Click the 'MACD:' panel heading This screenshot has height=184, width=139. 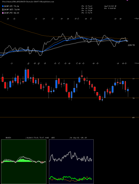[x=8, y=138]
